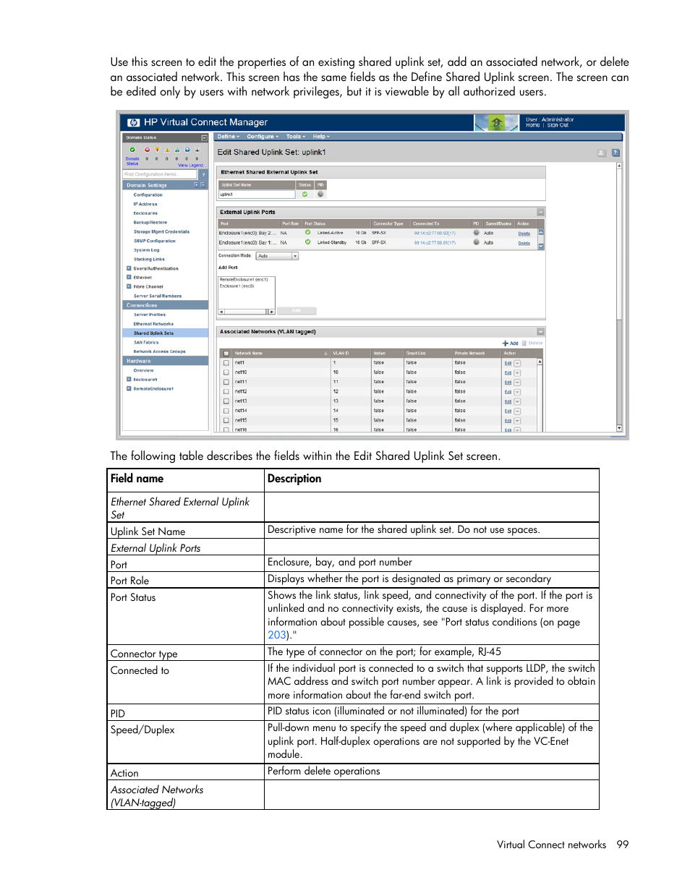This screenshot has width=690, height=893.
Task: Click the Uplink Set Name input field
Action: point(257,195)
